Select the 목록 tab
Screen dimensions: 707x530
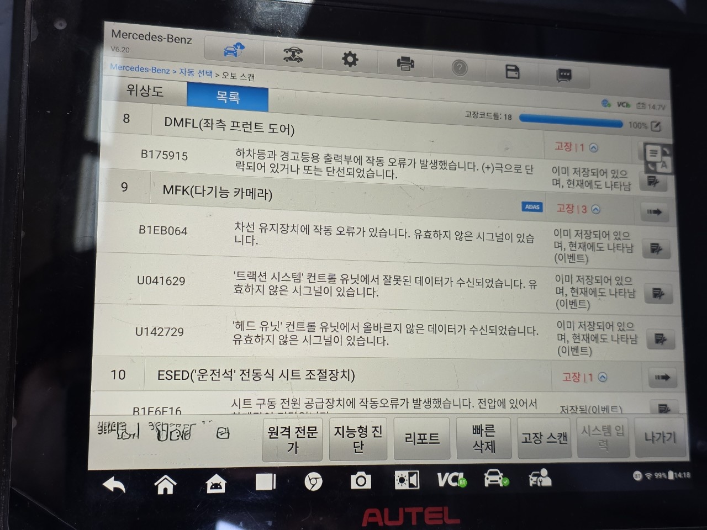pyautogui.click(x=228, y=97)
